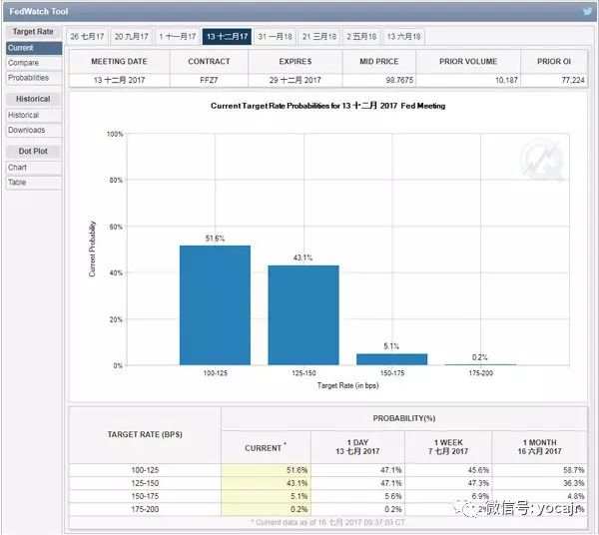
Task: Click the 0.2% bar label
Action: coord(479,357)
